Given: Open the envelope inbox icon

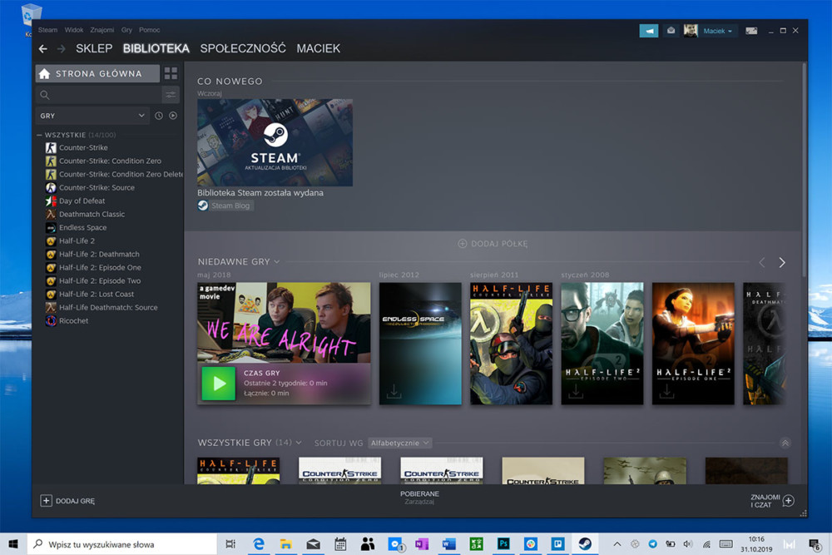Looking at the screenshot, I should (671, 31).
